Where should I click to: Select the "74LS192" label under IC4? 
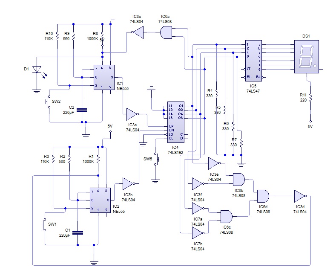[175, 153]
